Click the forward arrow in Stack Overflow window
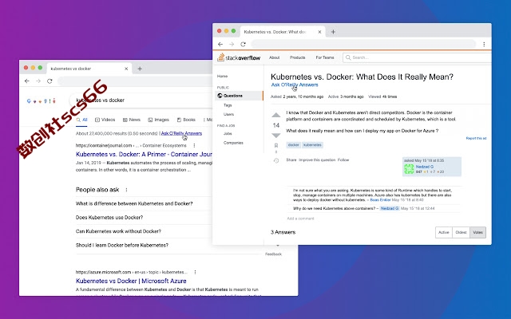511x319 pixels. pyautogui.click(x=232, y=45)
